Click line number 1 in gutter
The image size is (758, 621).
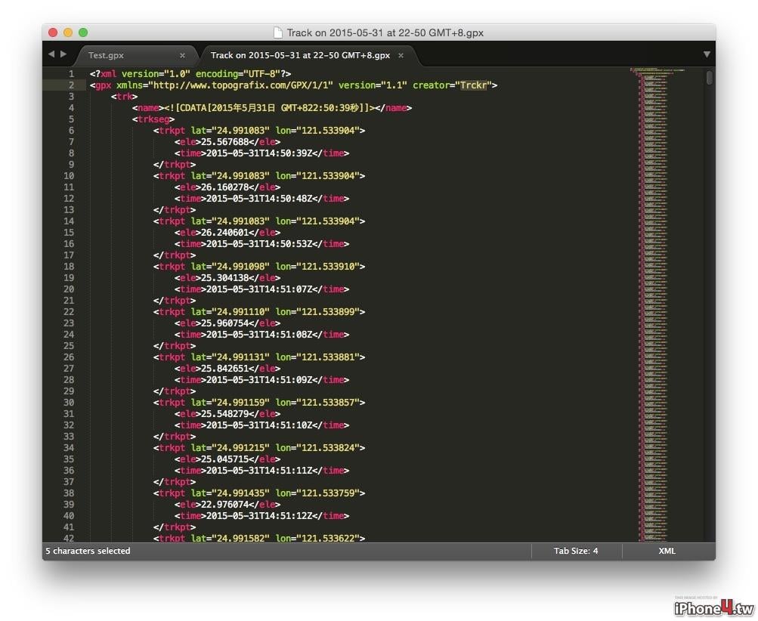tap(71, 74)
